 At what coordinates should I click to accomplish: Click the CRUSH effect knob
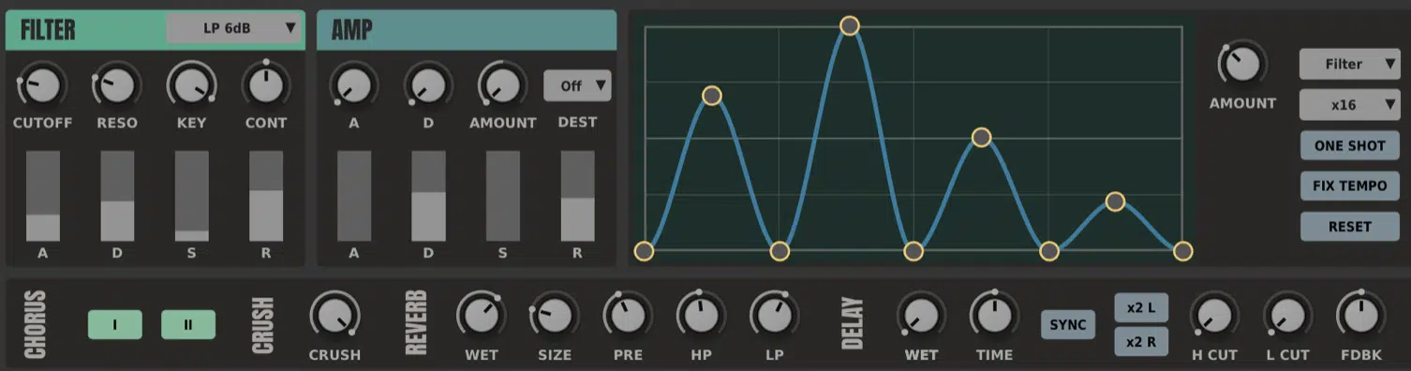coord(334,316)
